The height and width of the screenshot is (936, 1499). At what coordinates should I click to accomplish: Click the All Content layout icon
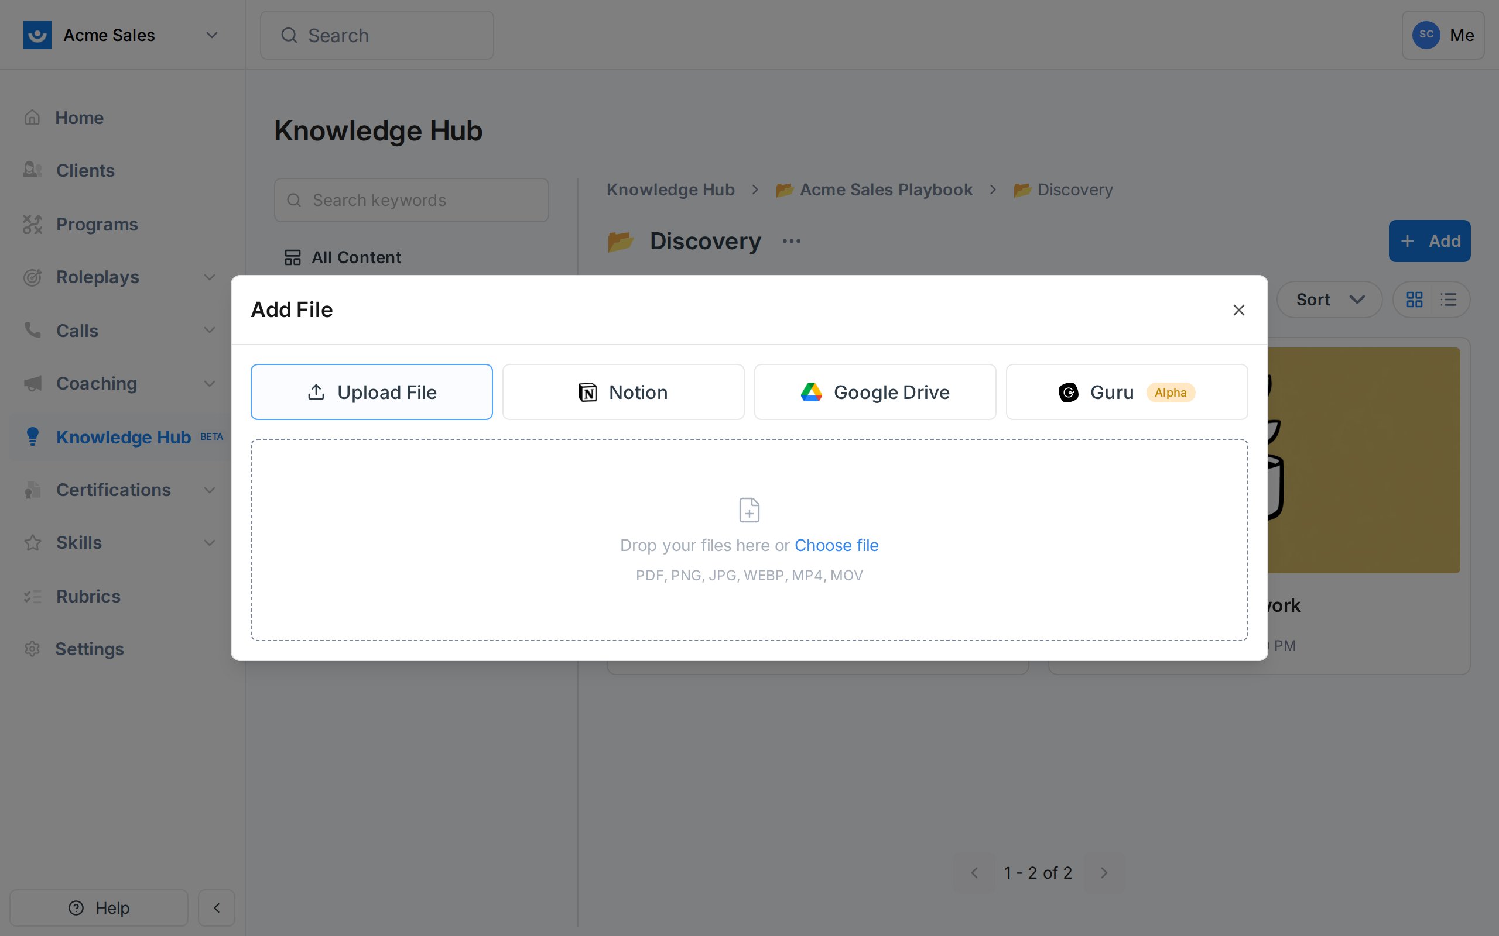[x=292, y=257]
